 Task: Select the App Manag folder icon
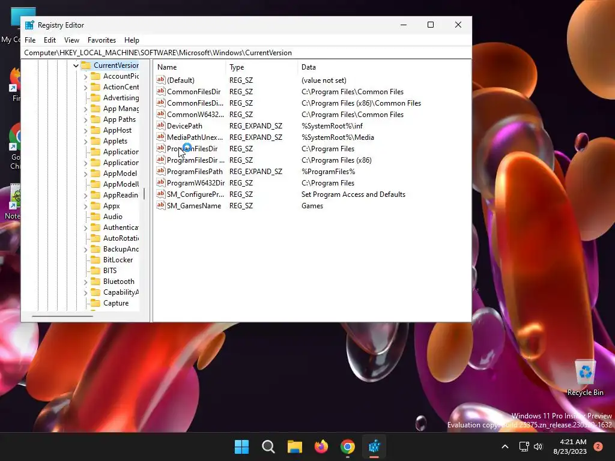95,109
